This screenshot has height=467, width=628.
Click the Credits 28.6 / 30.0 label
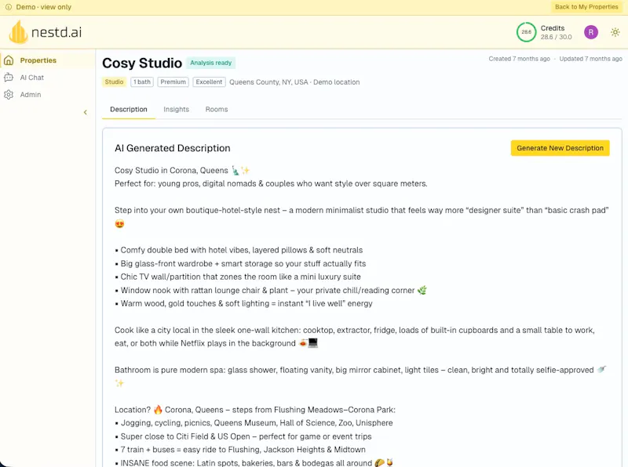pyautogui.click(x=556, y=32)
